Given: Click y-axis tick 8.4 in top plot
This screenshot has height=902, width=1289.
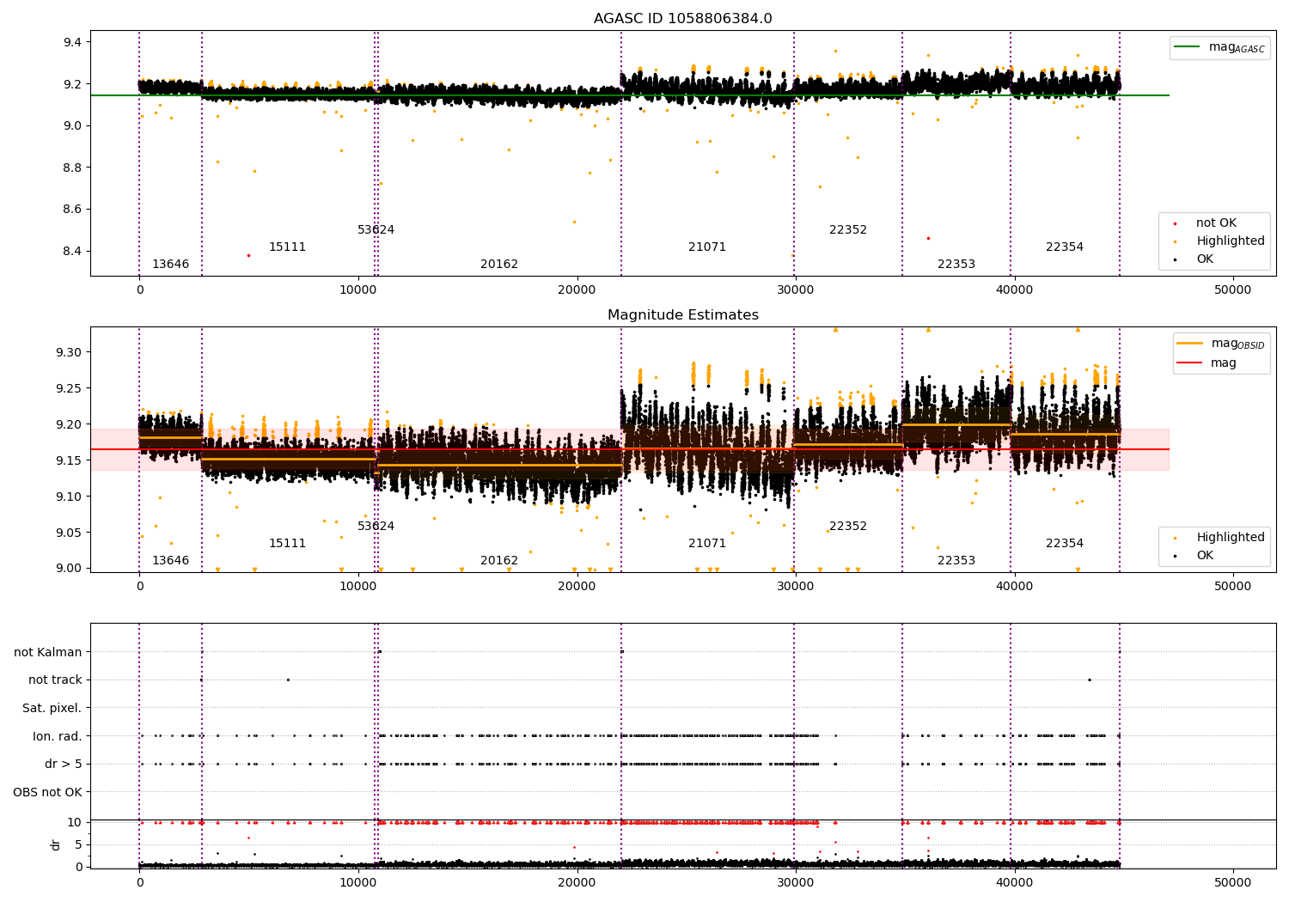Looking at the screenshot, I should [73, 252].
